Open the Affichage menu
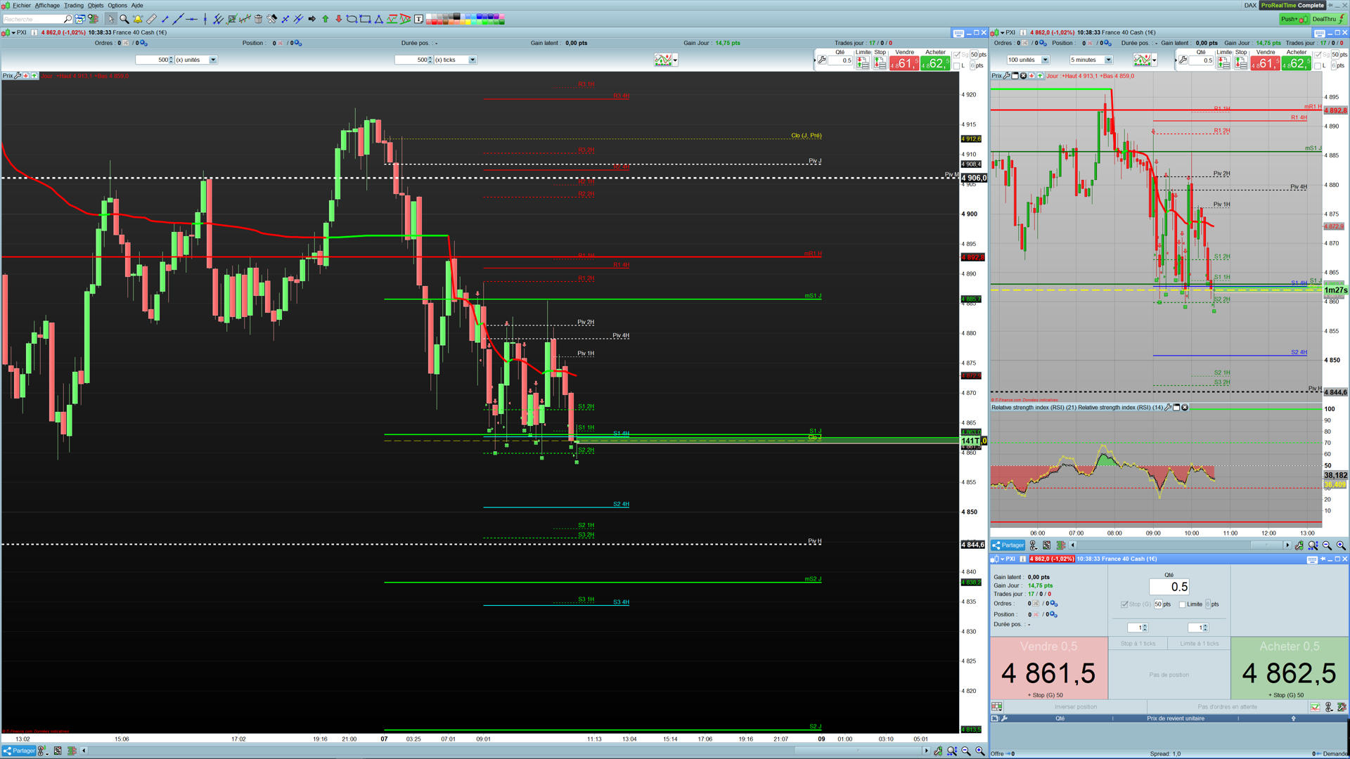 pos(48,5)
